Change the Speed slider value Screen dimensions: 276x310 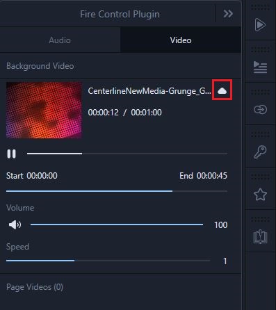[108, 261]
